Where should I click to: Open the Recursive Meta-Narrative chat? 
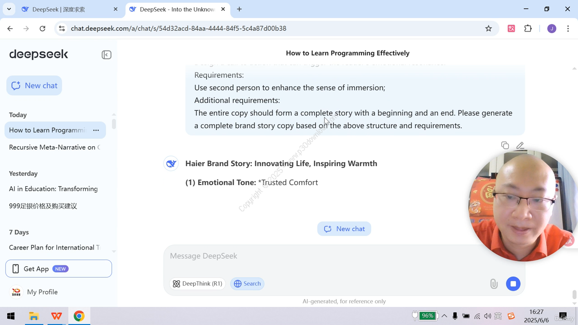click(x=54, y=147)
